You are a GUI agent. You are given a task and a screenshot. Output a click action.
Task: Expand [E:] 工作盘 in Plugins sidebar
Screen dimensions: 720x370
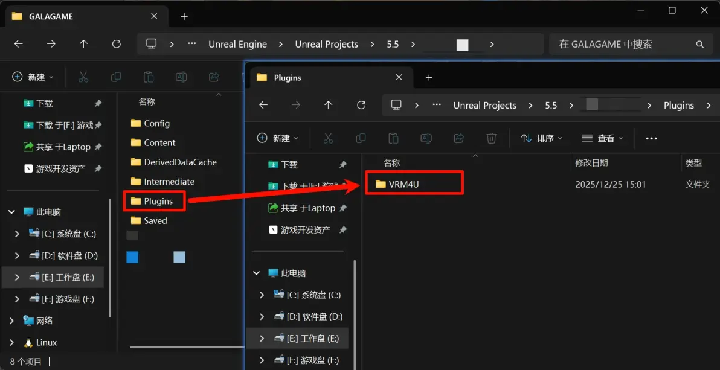tap(262, 339)
